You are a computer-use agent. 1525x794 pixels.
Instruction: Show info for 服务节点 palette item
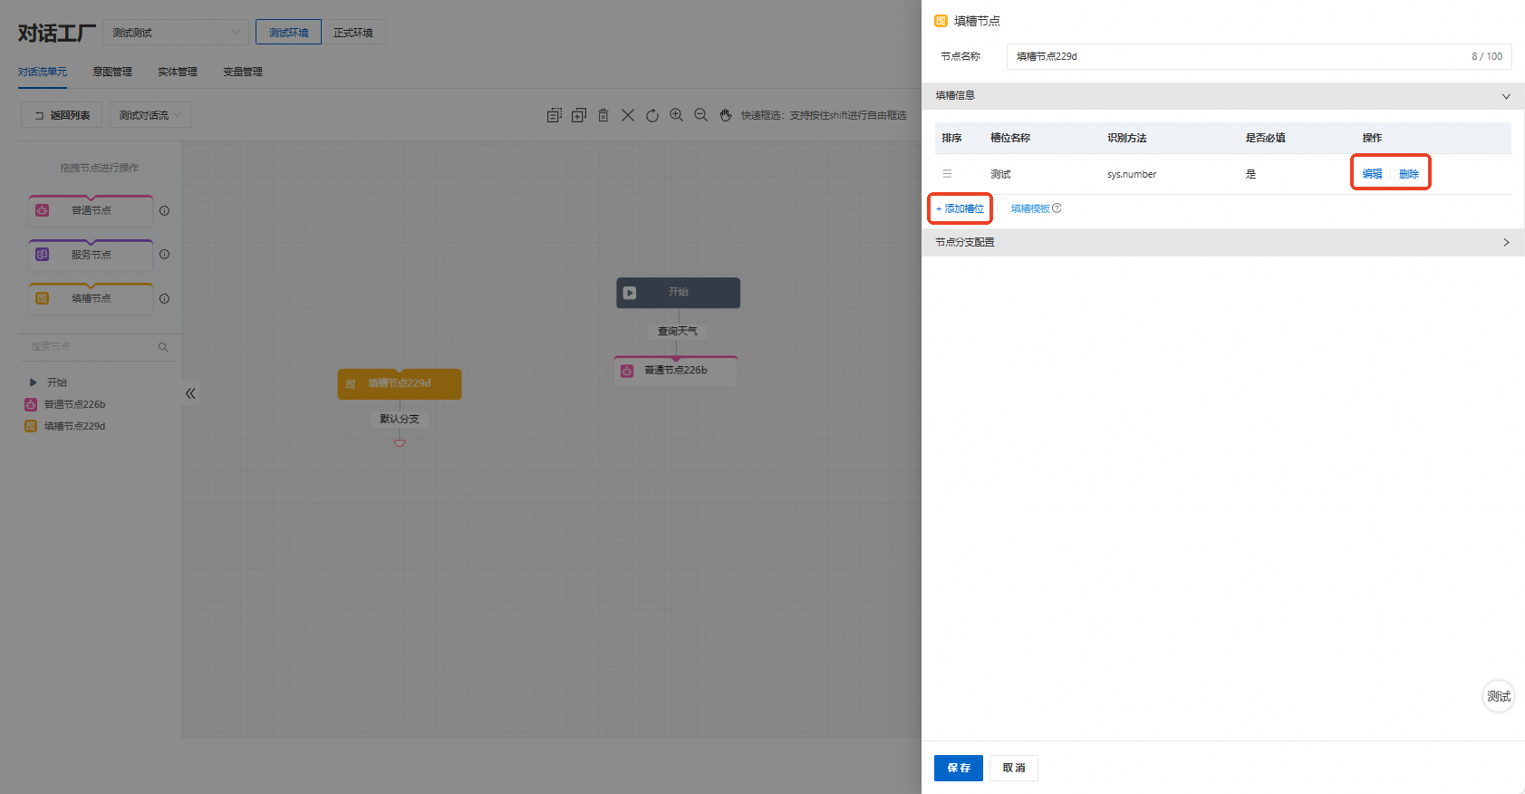click(164, 255)
